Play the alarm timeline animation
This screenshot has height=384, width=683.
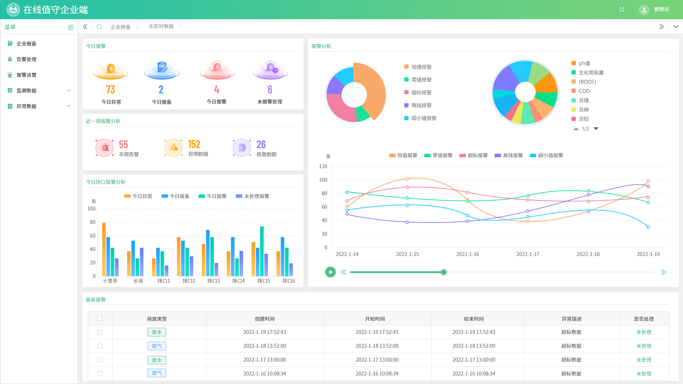tap(330, 272)
